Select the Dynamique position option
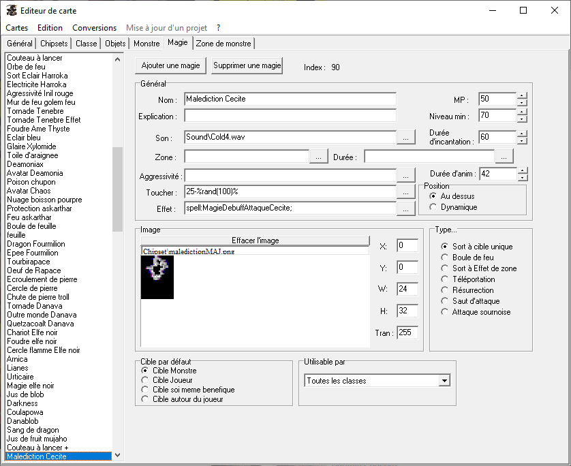571x466 pixels. point(433,207)
